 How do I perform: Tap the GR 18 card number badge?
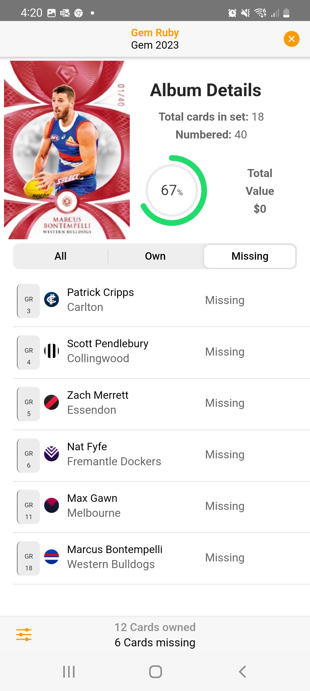coord(28,558)
